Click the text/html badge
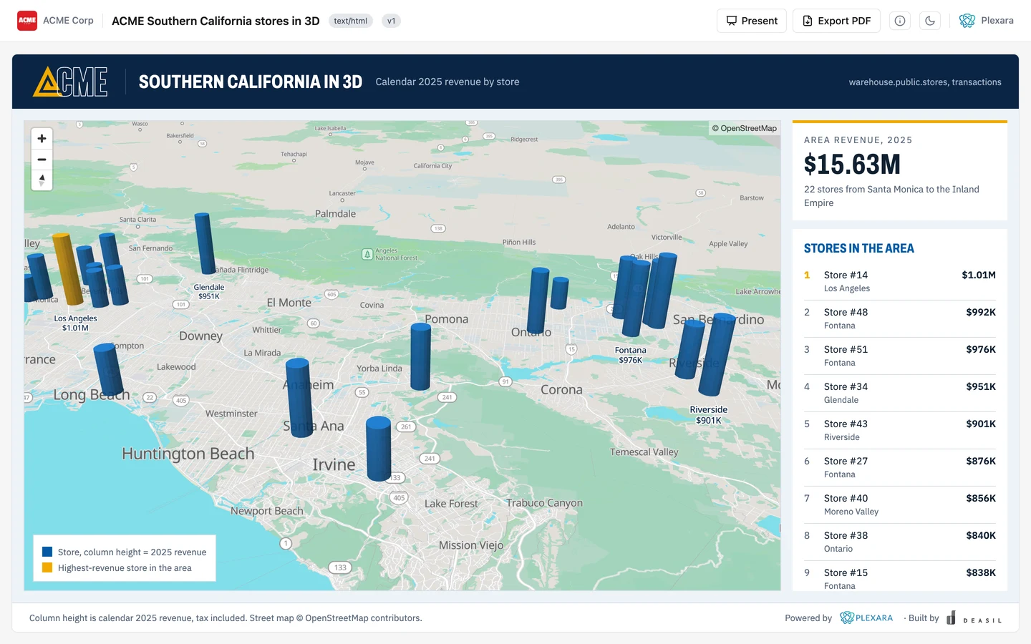The image size is (1031, 644). [x=351, y=21]
